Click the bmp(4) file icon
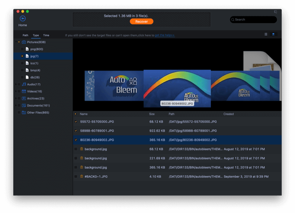Screen dimensions: 295x213 tap(27, 70)
